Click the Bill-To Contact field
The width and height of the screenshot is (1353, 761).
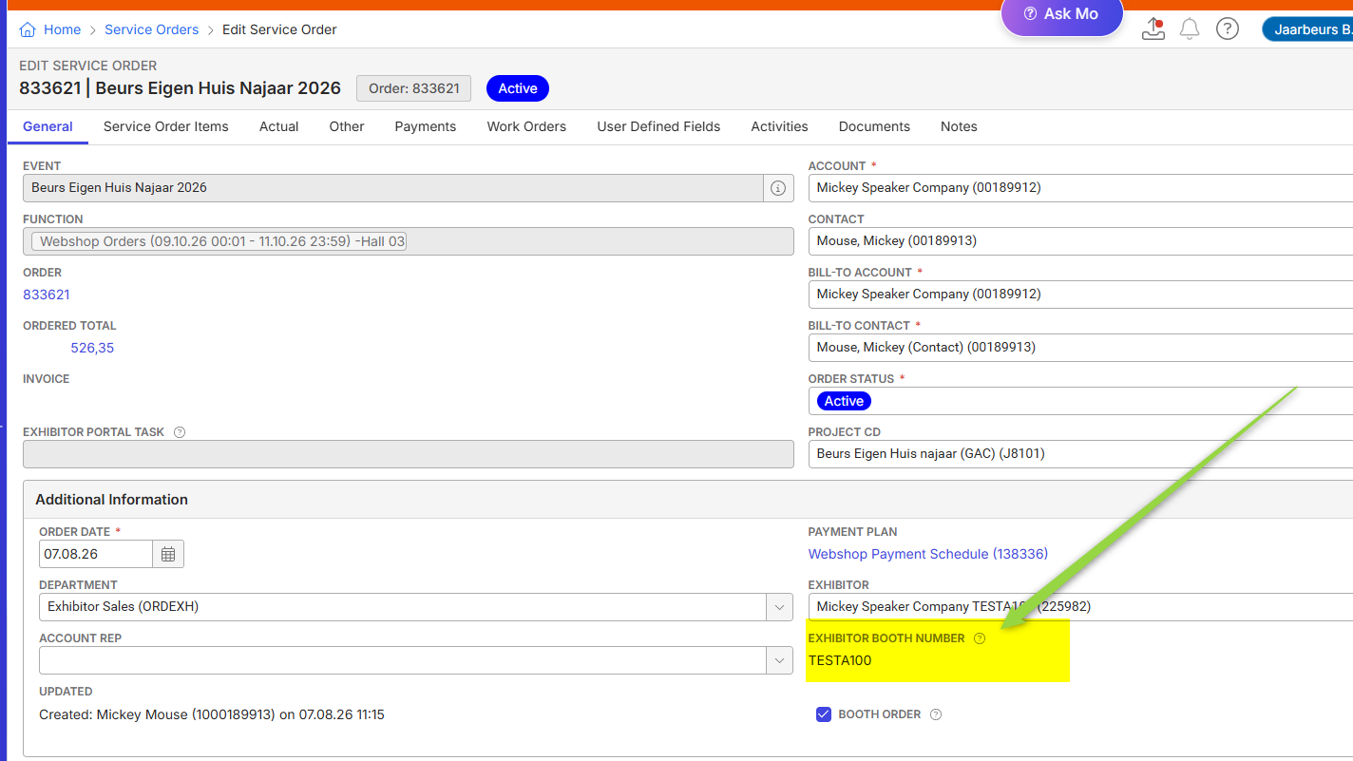tap(1080, 348)
